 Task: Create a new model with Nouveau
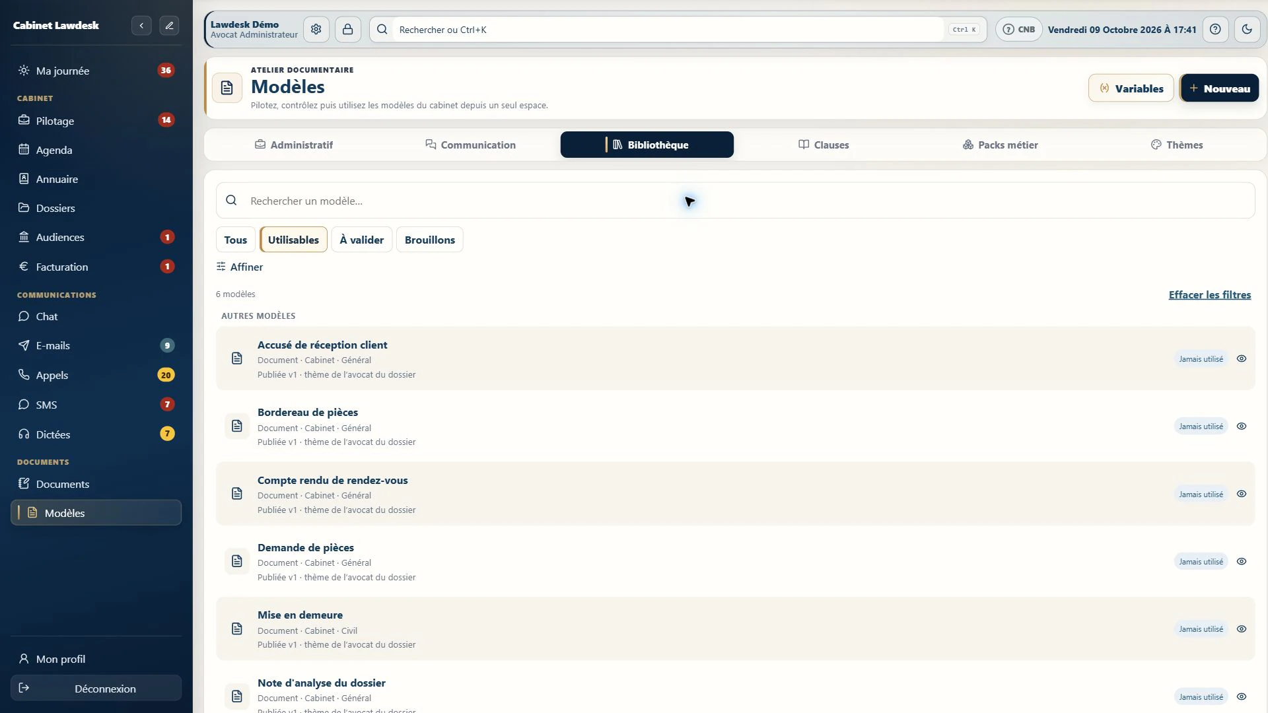(1219, 88)
